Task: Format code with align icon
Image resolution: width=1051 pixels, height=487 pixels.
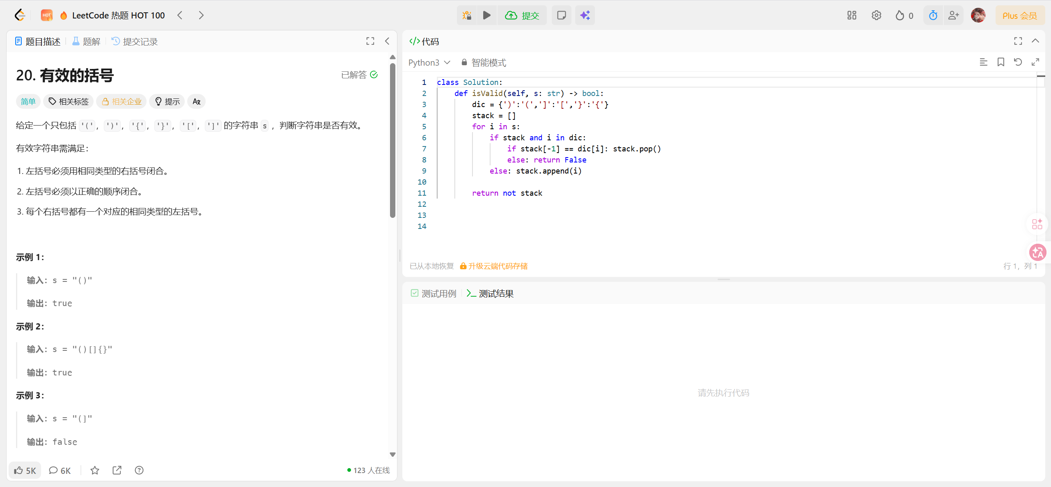Action: (x=983, y=62)
